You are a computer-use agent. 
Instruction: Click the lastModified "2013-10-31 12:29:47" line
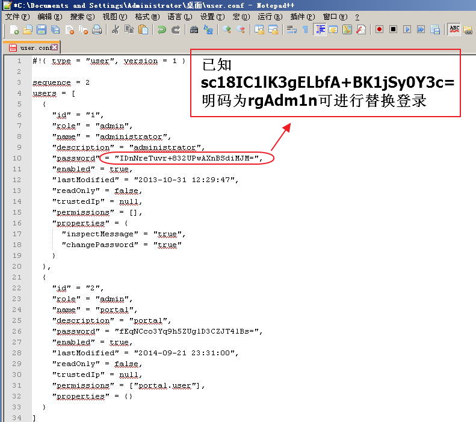point(146,180)
